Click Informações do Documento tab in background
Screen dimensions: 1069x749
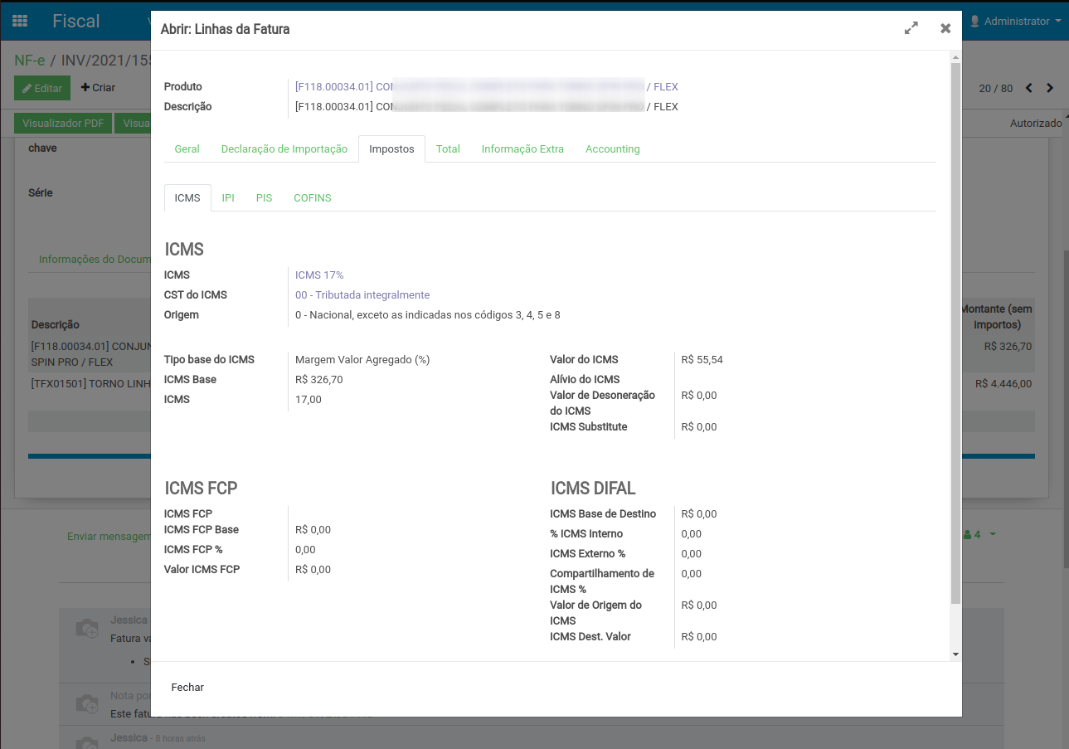(x=94, y=259)
